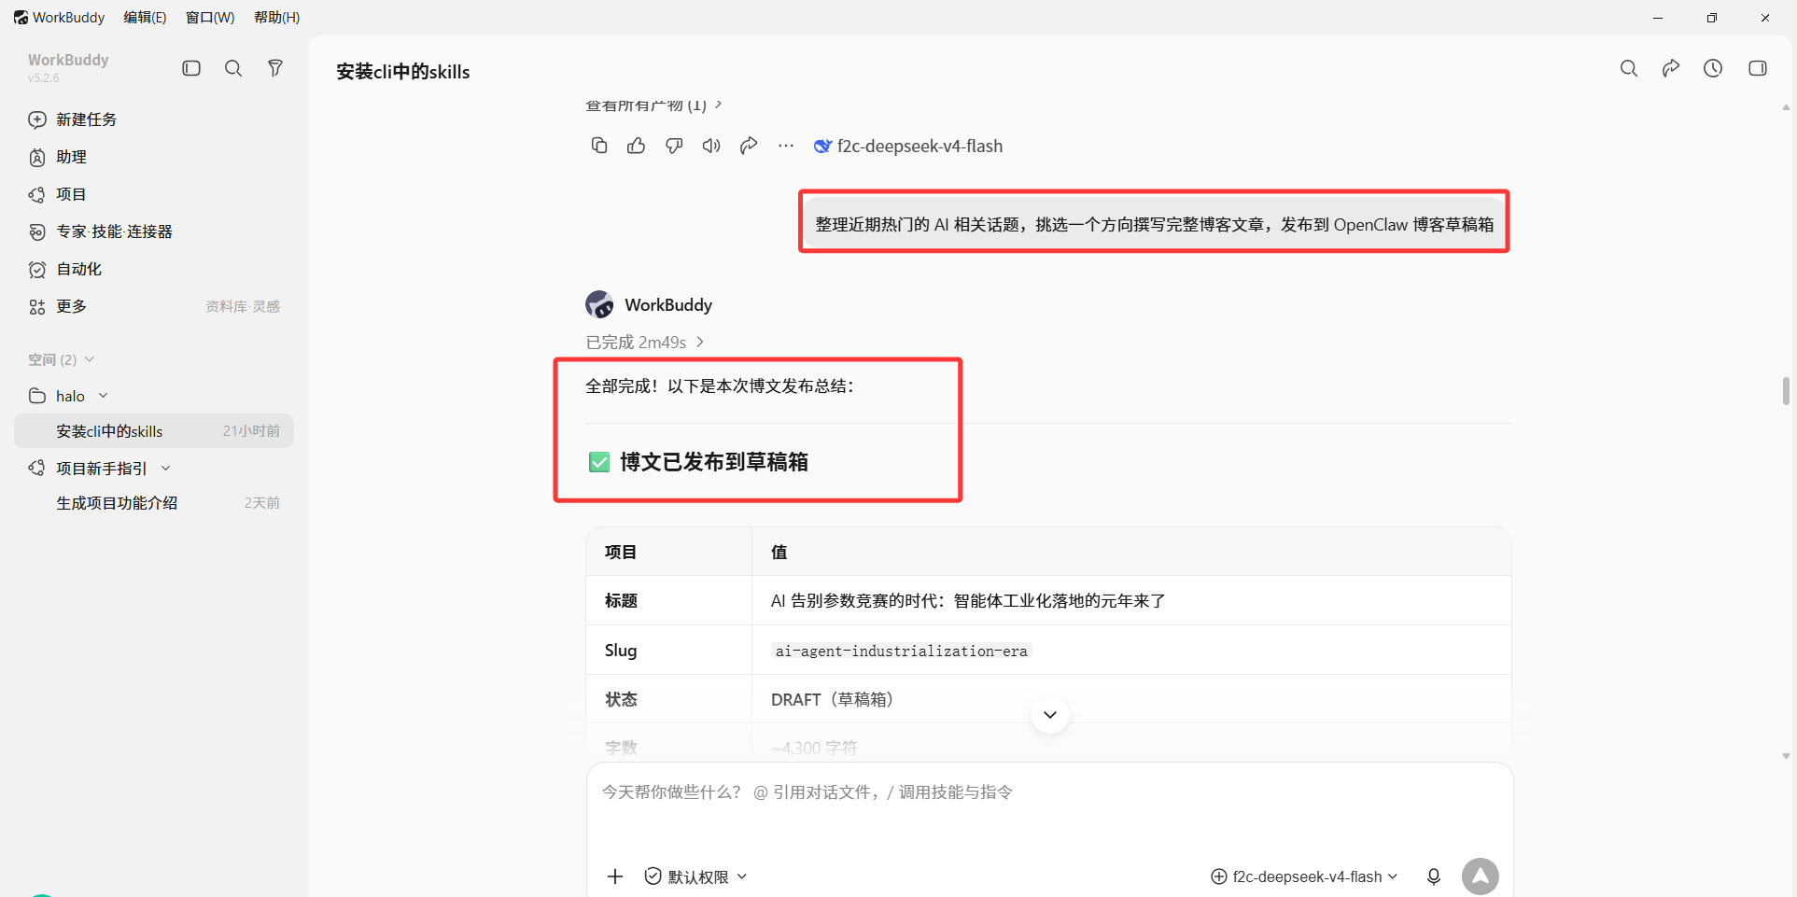The width and height of the screenshot is (1797, 897).
Task: Click the thumbs-down dislike icon
Action: (674, 146)
